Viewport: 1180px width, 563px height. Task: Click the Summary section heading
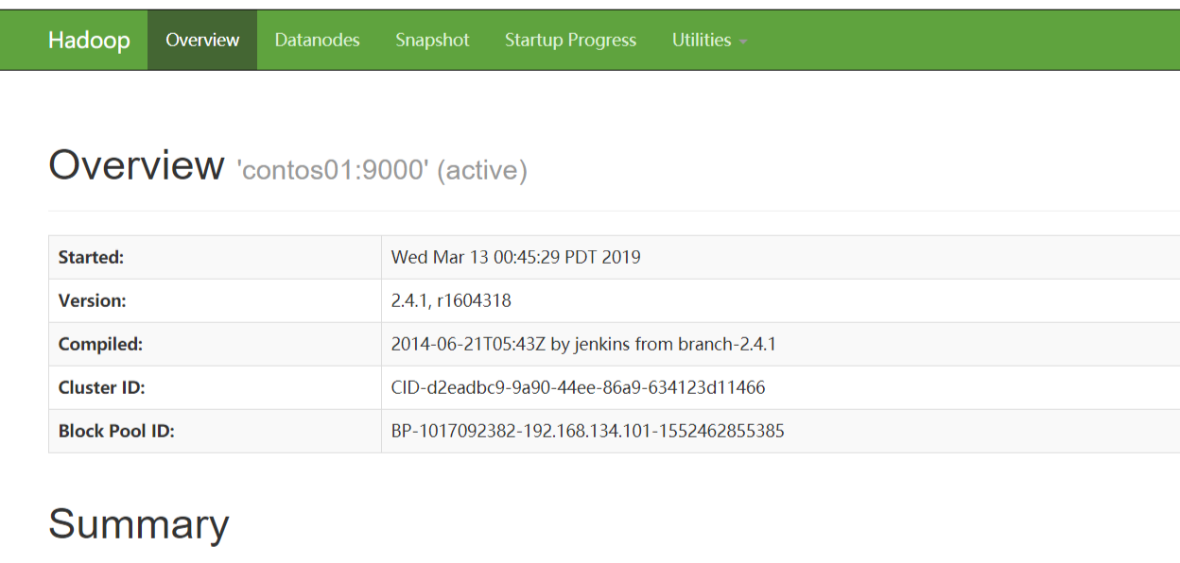click(x=139, y=524)
